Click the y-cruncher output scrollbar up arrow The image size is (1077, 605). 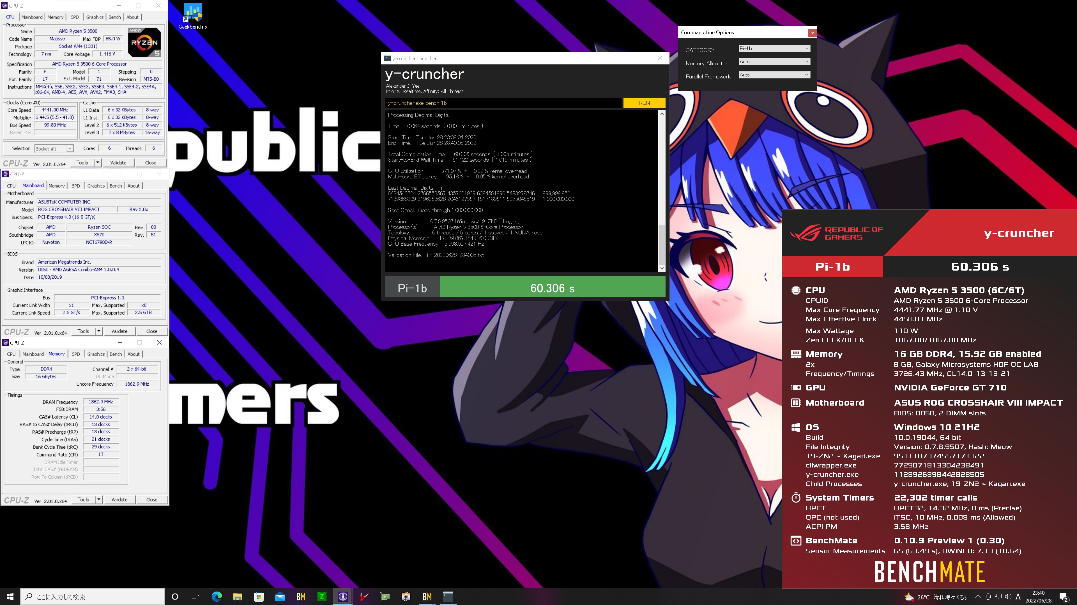pos(661,114)
